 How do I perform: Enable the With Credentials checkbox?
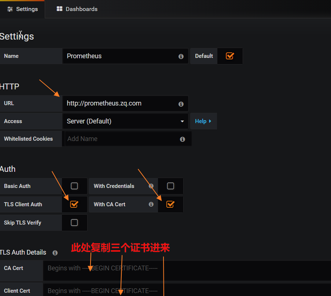(x=170, y=186)
